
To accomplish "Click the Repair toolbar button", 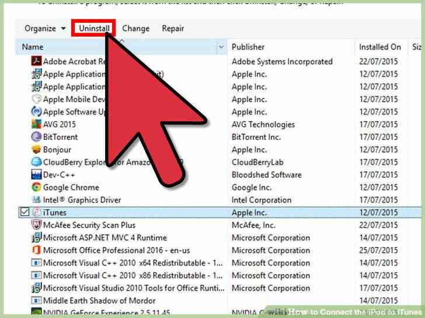I will (x=173, y=28).
